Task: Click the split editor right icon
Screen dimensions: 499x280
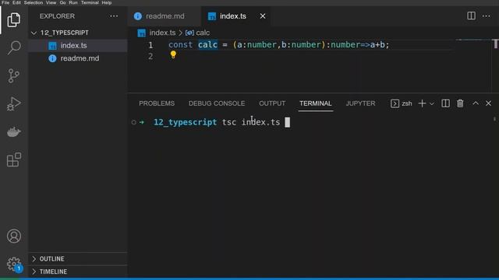Action: [471, 16]
